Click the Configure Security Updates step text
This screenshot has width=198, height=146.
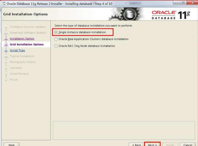click(28, 27)
